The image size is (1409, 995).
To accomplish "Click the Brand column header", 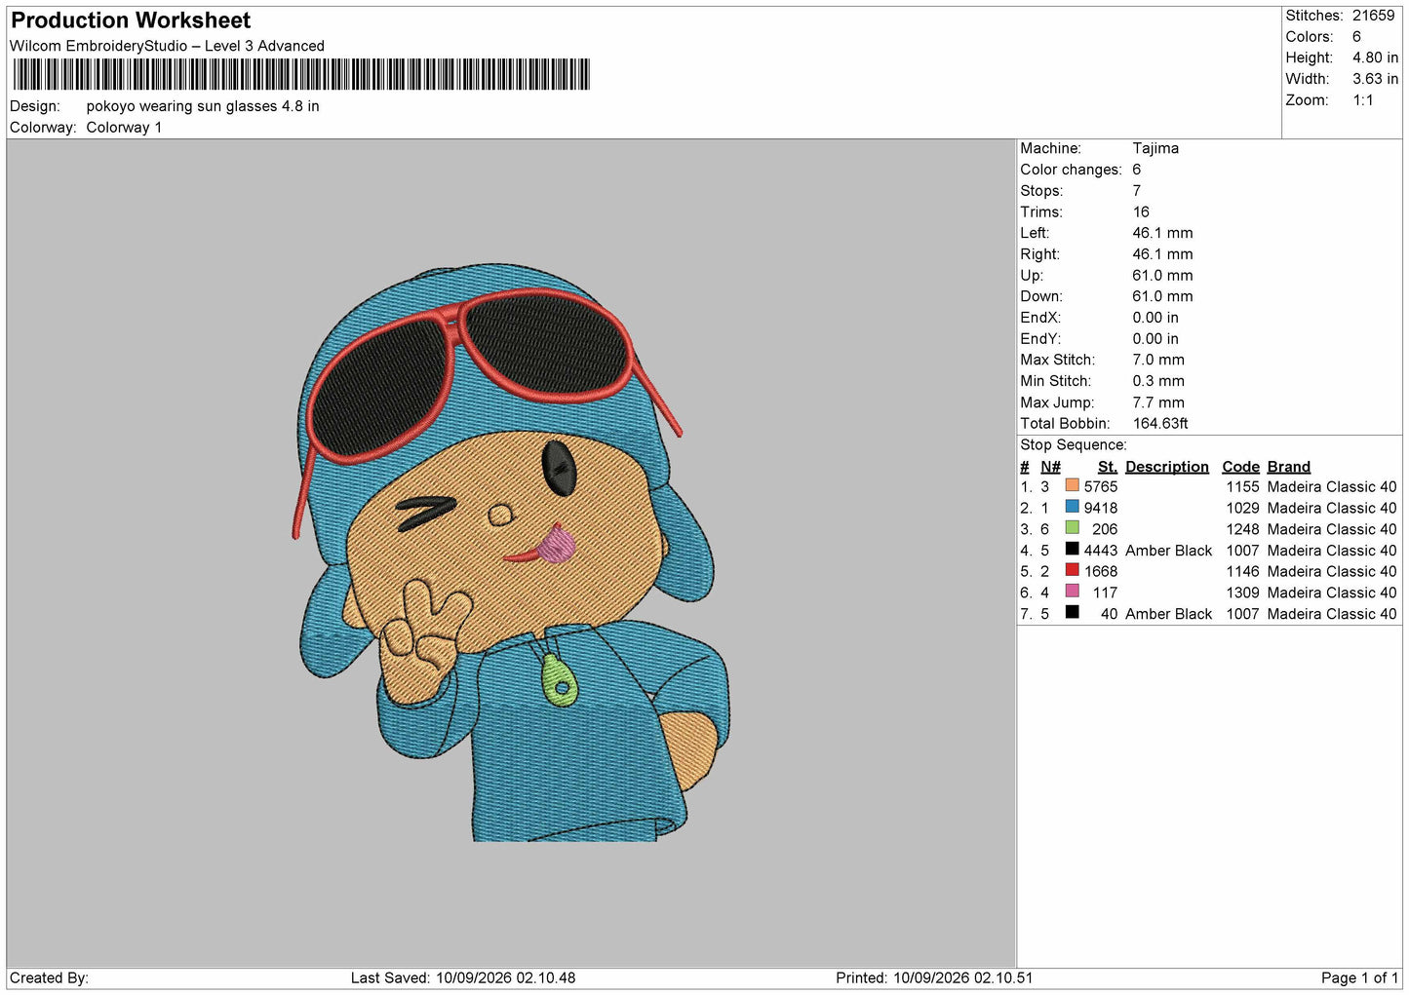I will [1289, 467].
